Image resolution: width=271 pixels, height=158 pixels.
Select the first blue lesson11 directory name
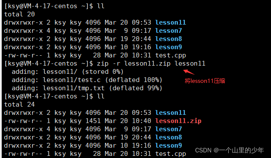click(171, 22)
